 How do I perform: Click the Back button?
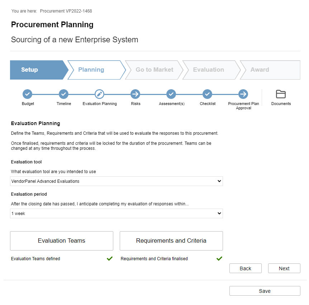tap(246, 268)
